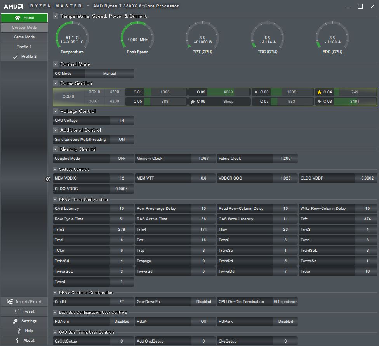379x346 pixels.
Task: Click the gray star on core C 06
Action: click(193, 101)
